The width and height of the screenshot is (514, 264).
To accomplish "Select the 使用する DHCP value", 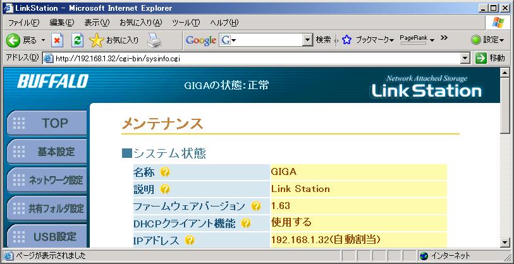I will click(291, 222).
